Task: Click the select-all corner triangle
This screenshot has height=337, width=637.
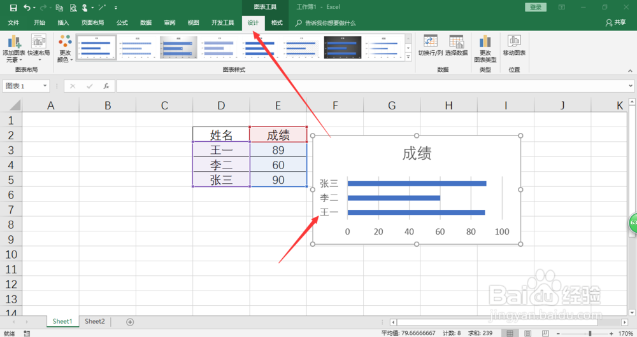Action: coord(15,106)
